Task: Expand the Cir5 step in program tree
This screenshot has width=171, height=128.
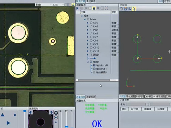Action: click(88, 23)
